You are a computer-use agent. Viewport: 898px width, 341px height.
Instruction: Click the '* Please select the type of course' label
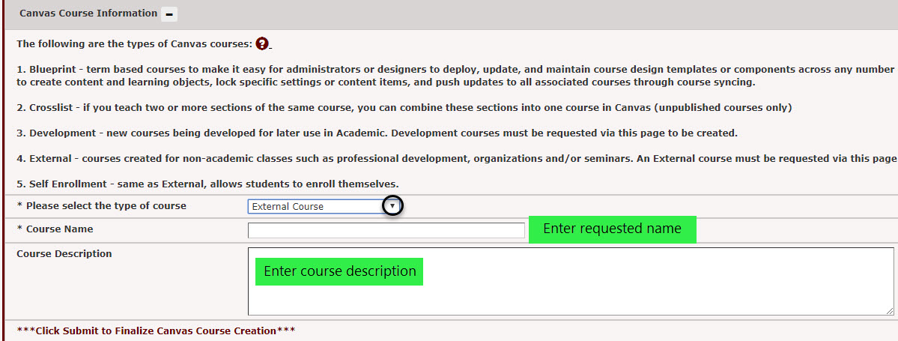101,206
